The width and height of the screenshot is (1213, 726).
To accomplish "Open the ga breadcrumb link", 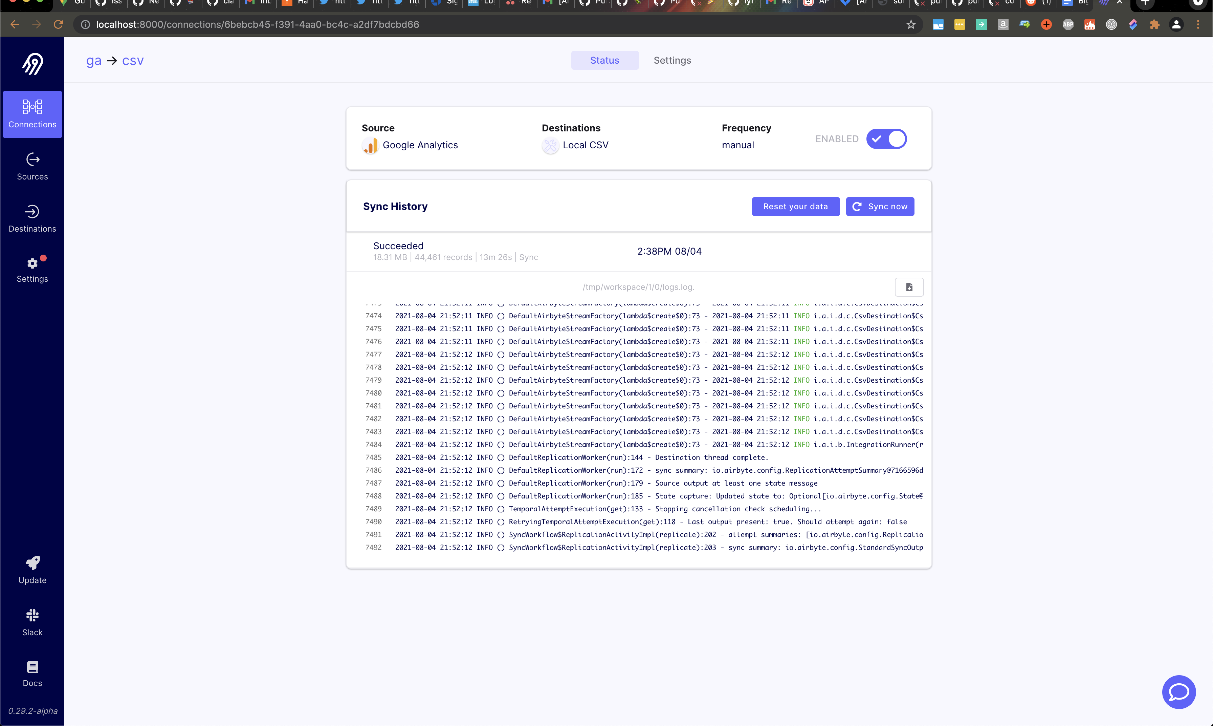I will tap(93, 60).
